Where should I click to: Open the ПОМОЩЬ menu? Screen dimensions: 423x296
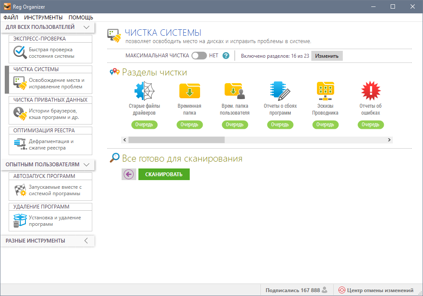click(81, 18)
